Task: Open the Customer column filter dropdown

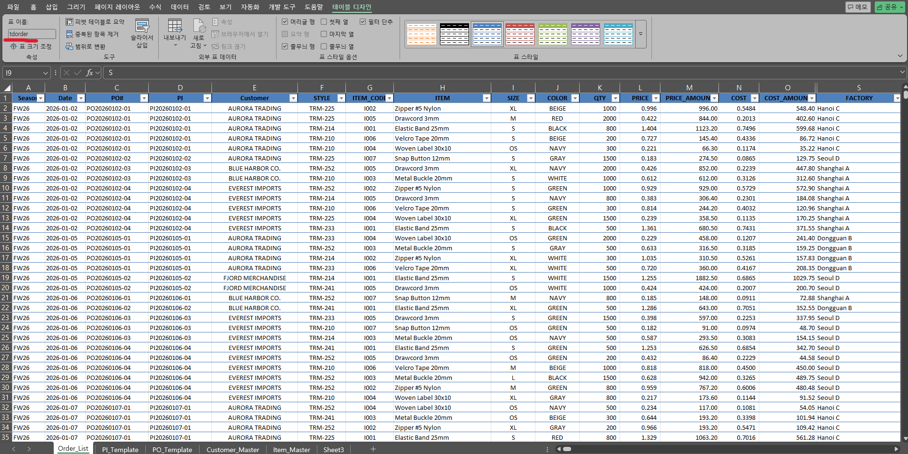Action: click(293, 98)
